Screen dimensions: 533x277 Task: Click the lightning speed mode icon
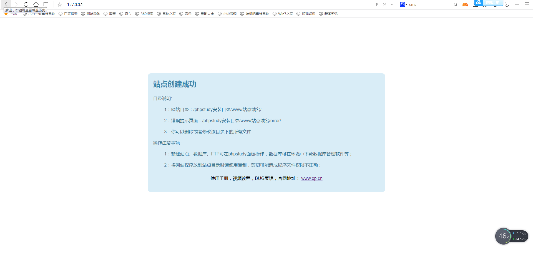coord(377,4)
